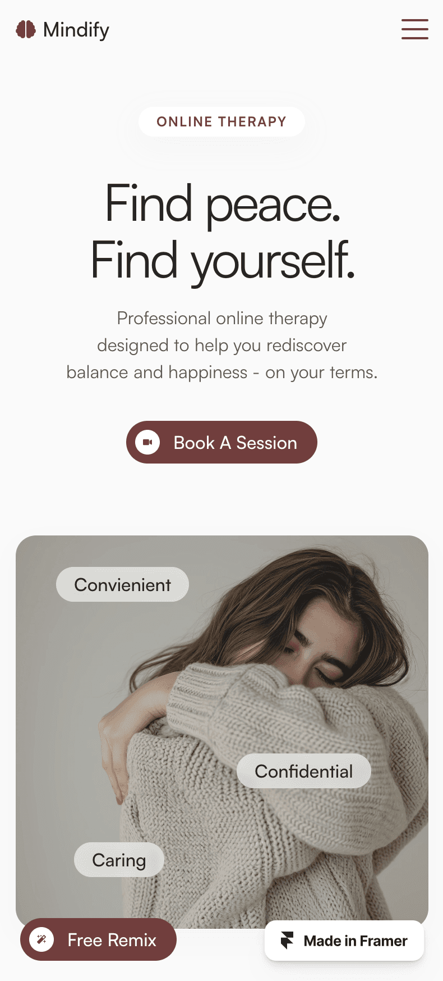Click the "Professional online therapy" text line
The width and height of the screenshot is (443, 981).
(x=222, y=319)
